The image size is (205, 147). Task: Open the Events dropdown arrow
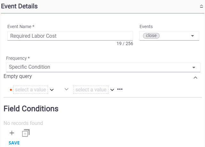(x=193, y=36)
